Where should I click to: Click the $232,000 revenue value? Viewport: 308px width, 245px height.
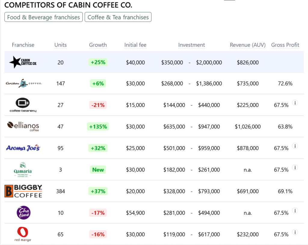[x=248, y=234]
